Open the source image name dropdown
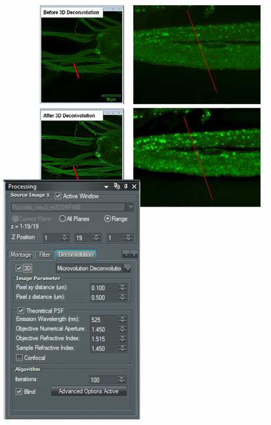Viewport: 271px width, 425px height. [130, 207]
